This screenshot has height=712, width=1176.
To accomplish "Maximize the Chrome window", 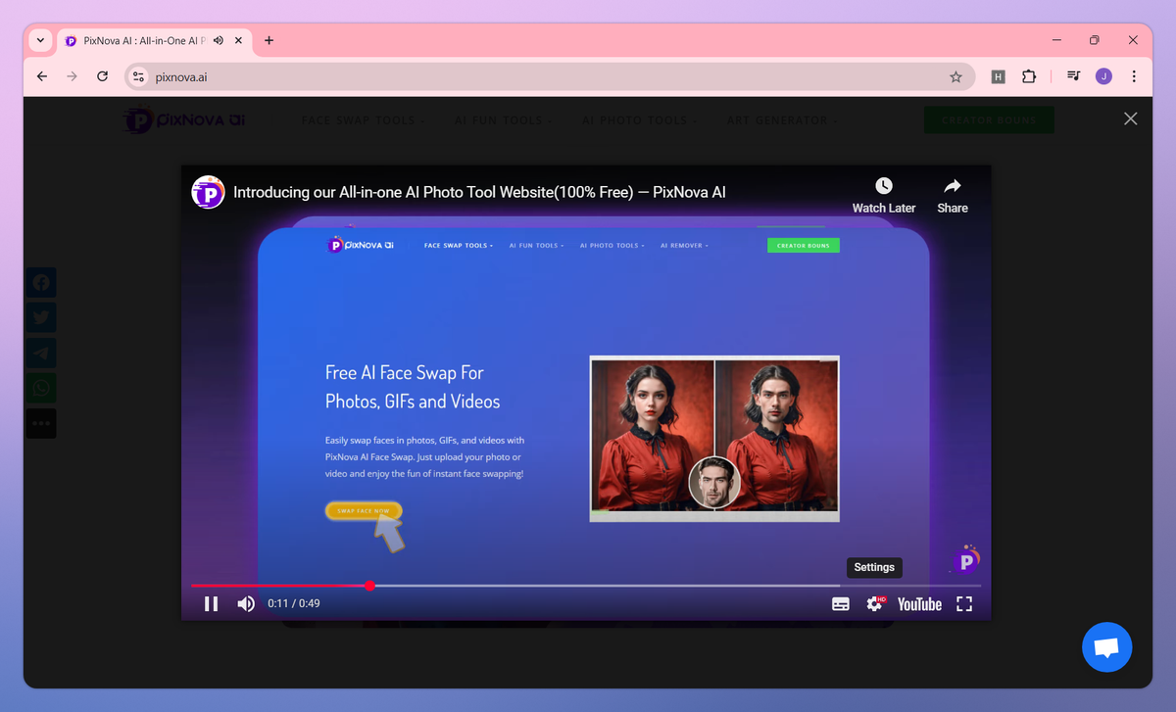I will (1095, 40).
